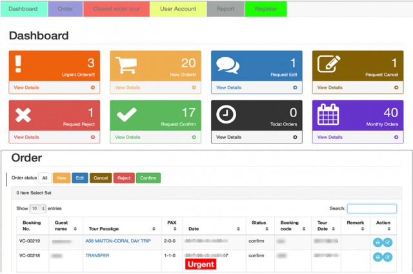Print booking VC-00219 using action icon
413x274 pixels.
click(x=378, y=242)
